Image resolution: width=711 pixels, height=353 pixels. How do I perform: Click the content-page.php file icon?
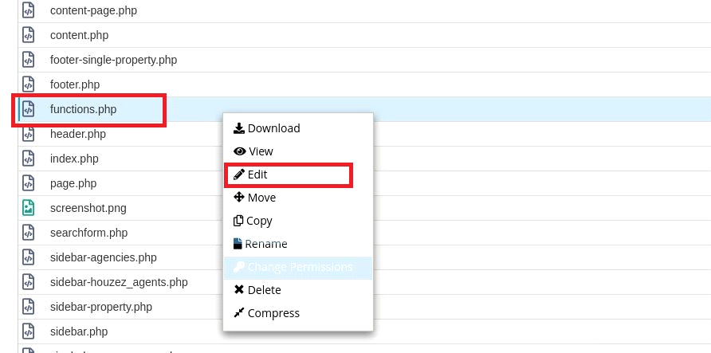[29, 11]
